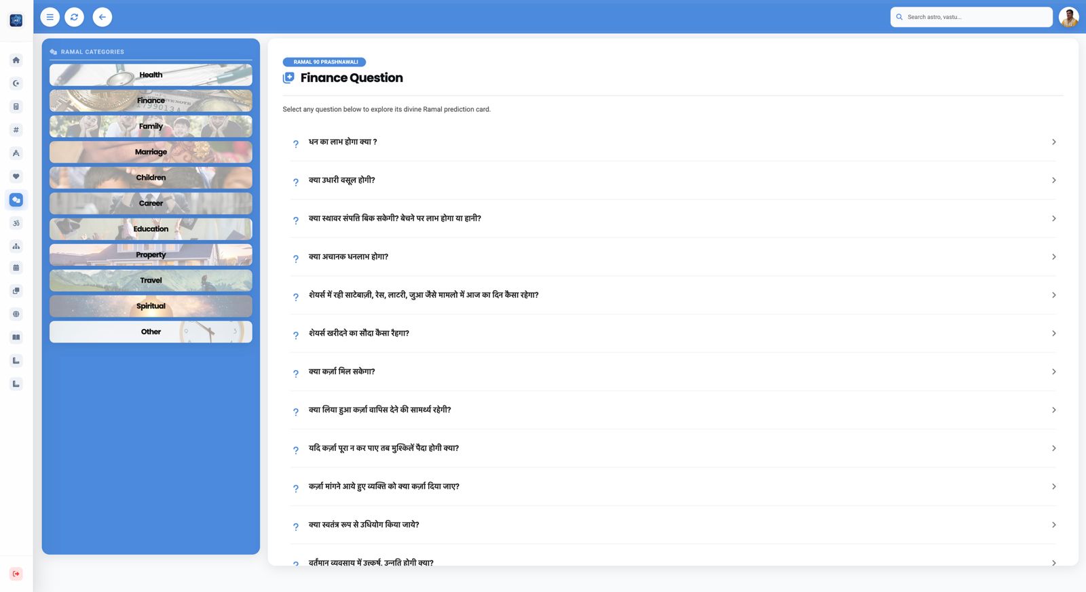Select the Other category

[x=151, y=332]
